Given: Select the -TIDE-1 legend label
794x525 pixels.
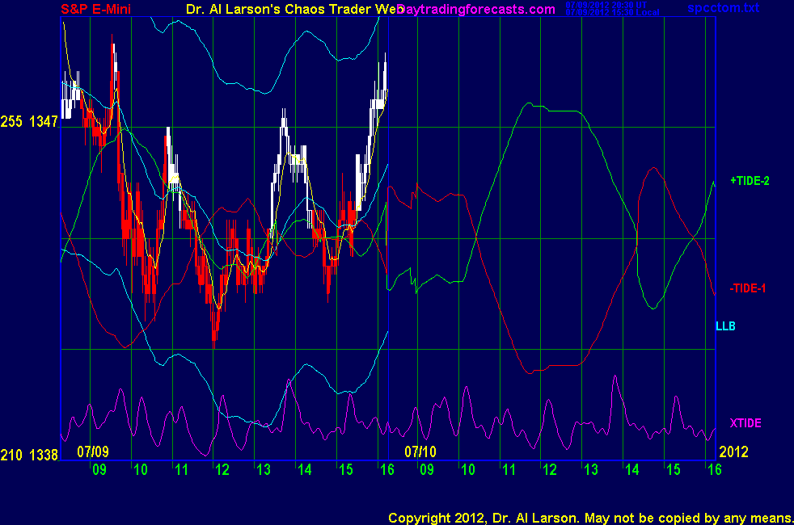Looking at the screenshot, I should pos(748,288).
